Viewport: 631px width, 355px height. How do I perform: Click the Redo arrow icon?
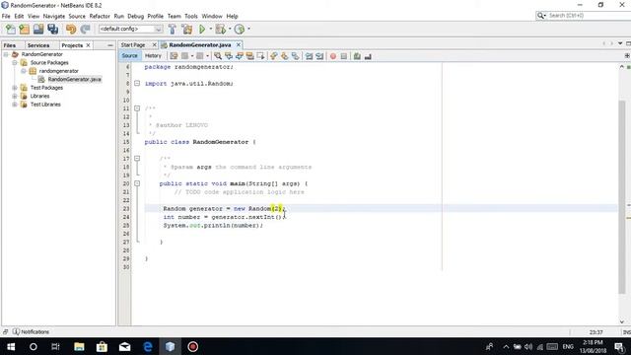(85, 29)
